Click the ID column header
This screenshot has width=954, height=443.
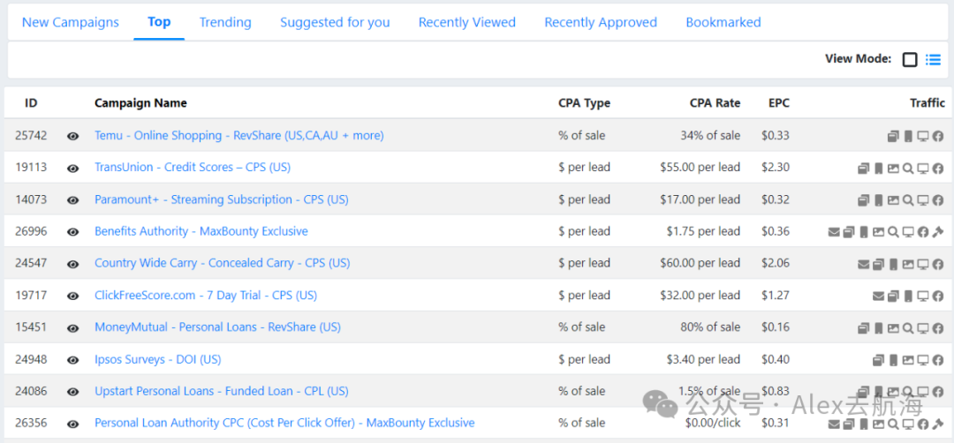(x=31, y=103)
